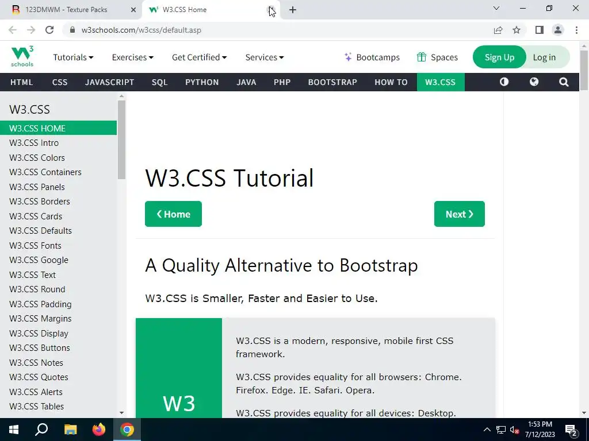Open the tab search chevron
The height and width of the screenshot is (441, 589).
click(x=496, y=8)
